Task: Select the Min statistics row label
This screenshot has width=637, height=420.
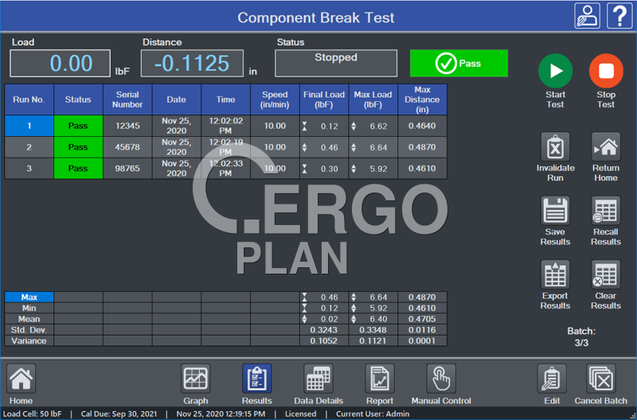Action: pyautogui.click(x=29, y=308)
